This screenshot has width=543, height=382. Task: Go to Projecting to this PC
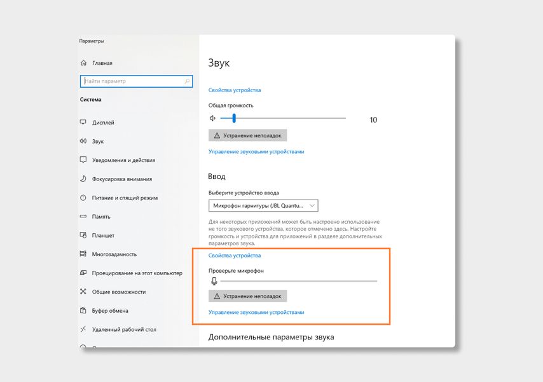(x=137, y=273)
